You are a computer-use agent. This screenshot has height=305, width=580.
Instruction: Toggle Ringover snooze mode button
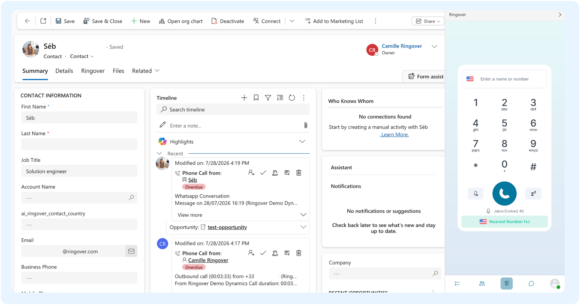pyautogui.click(x=533, y=194)
